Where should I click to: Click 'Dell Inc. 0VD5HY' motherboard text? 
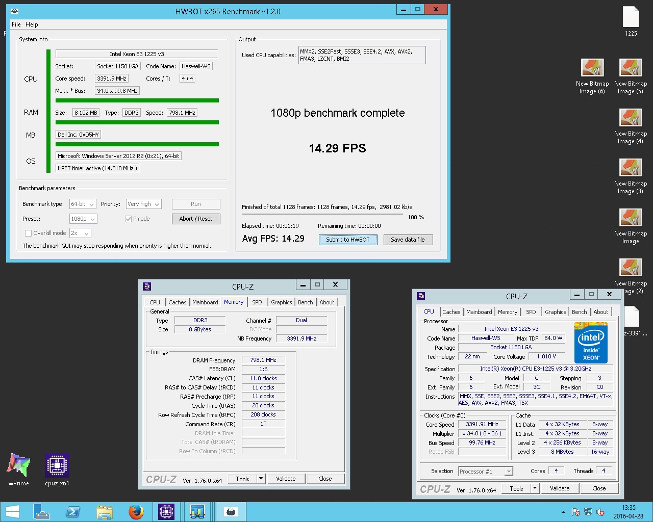[78, 135]
